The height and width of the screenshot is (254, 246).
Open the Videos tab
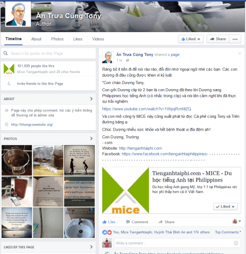(x=98, y=39)
